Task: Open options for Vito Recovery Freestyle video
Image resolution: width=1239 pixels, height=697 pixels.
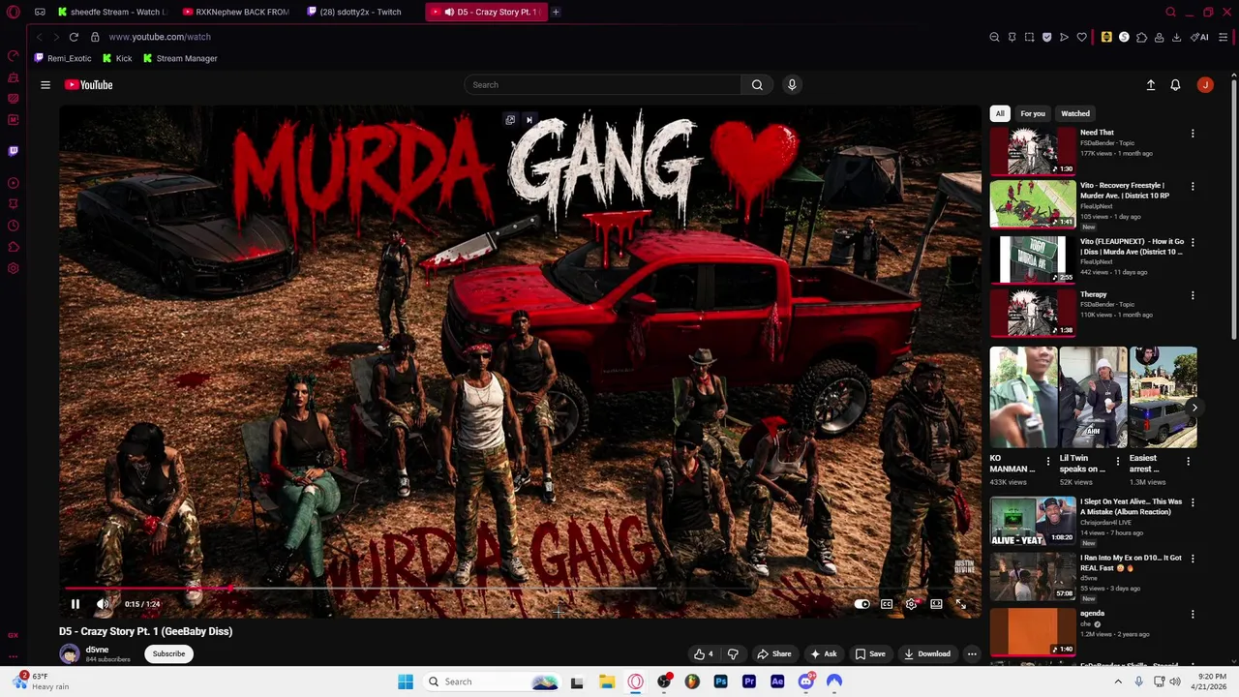Action: [x=1193, y=187]
